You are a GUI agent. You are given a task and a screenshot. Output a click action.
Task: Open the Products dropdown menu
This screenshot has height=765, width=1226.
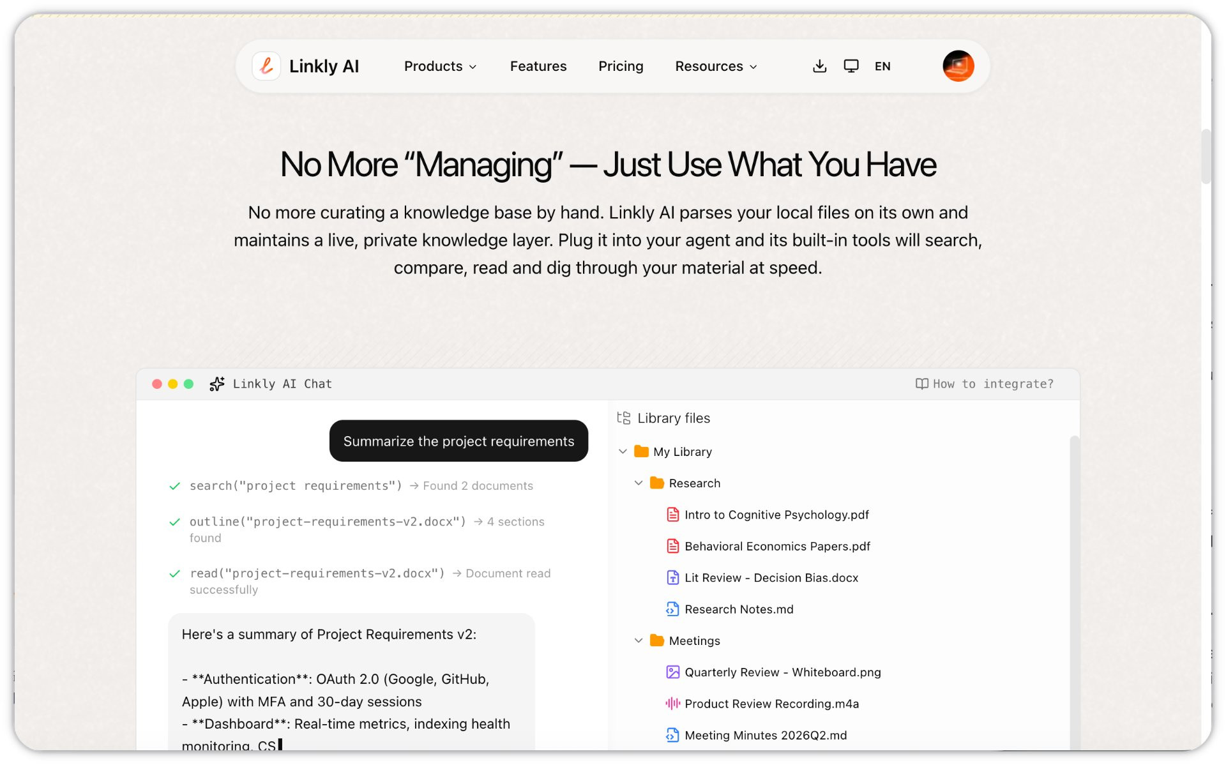441,66
